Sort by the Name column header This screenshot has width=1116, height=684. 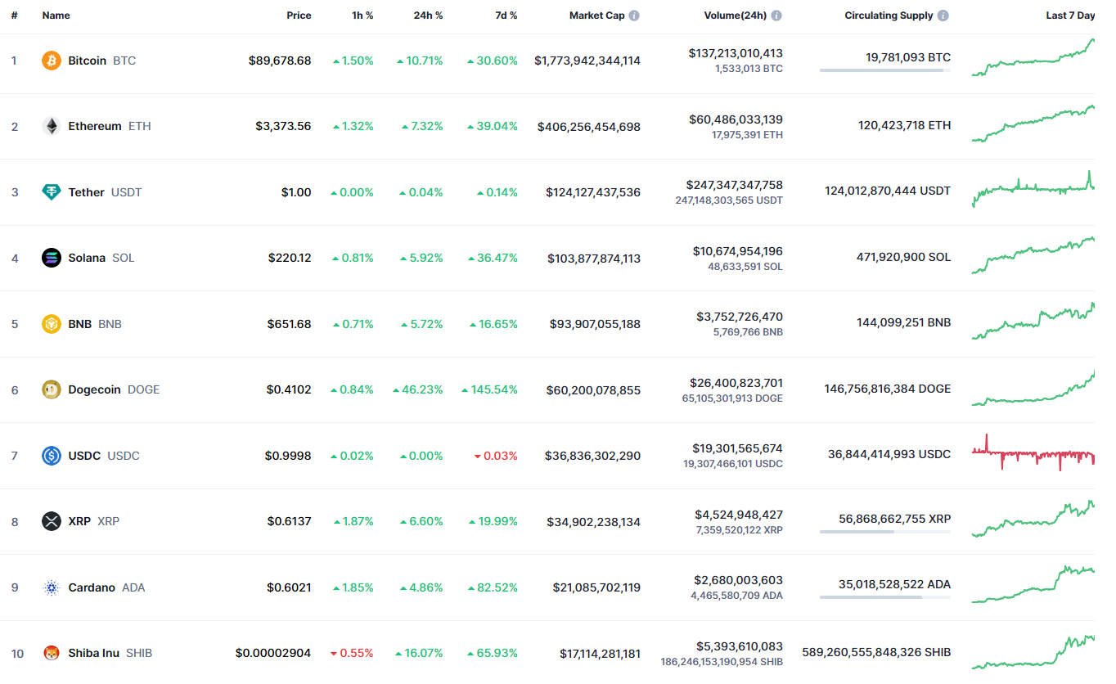(56, 16)
